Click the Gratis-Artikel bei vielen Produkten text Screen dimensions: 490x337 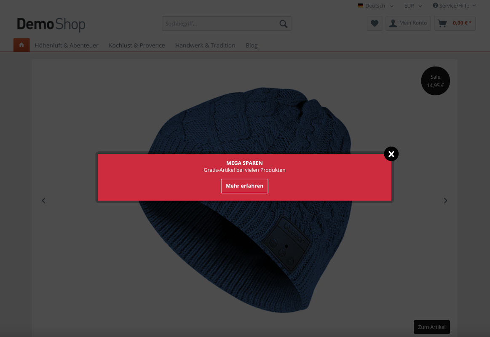pyautogui.click(x=244, y=170)
